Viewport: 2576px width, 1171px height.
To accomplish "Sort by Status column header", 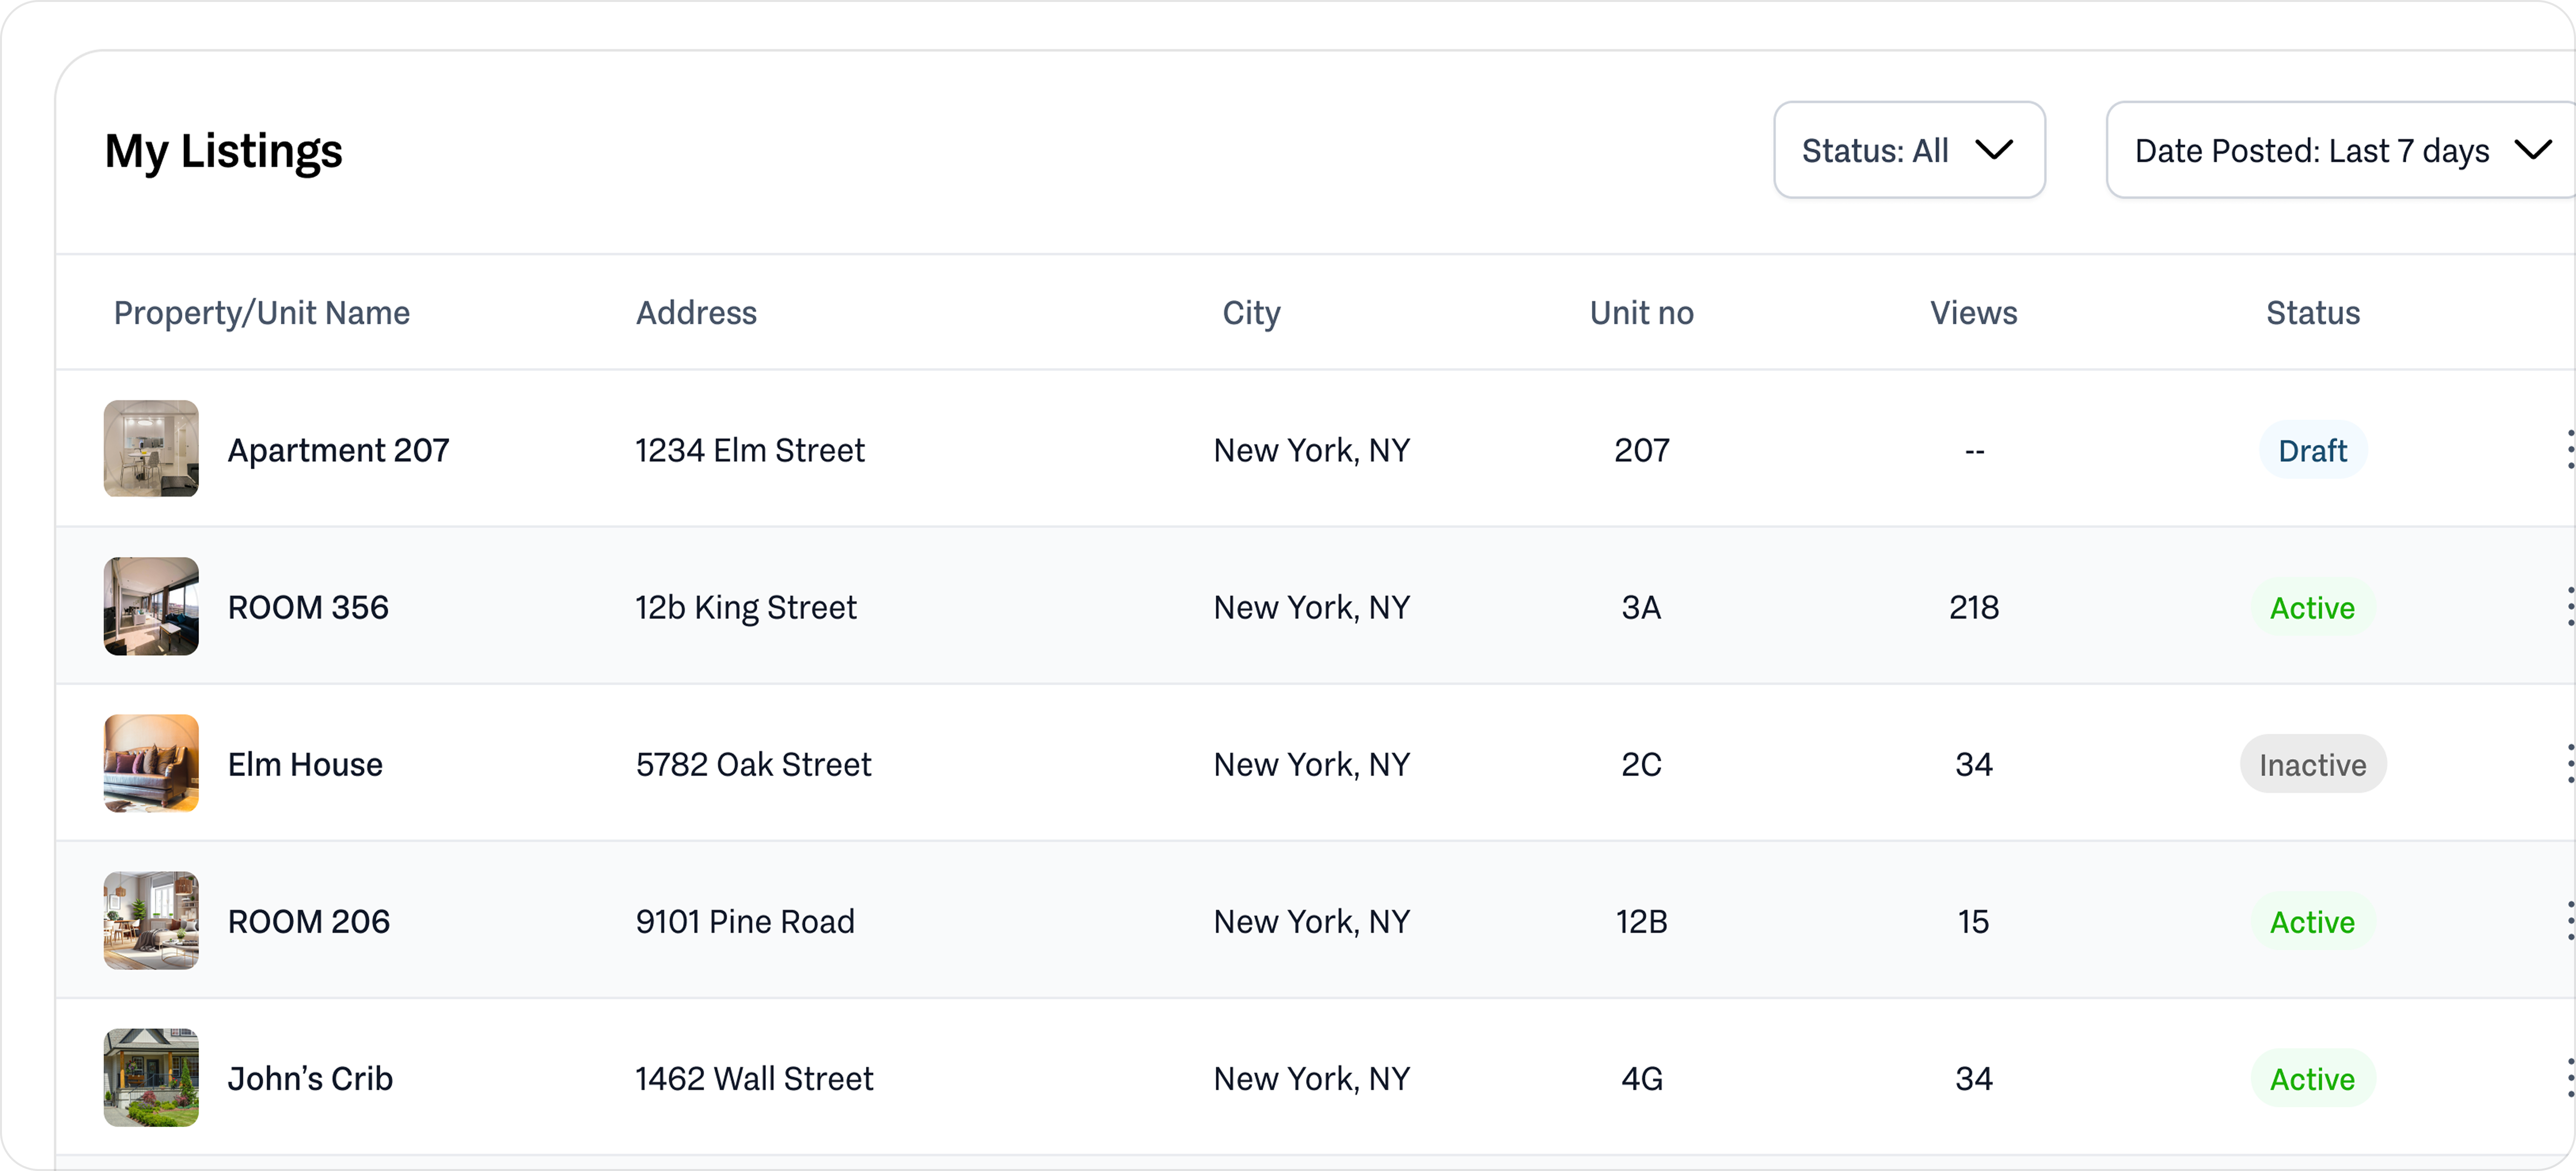I will click(2313, 313).
